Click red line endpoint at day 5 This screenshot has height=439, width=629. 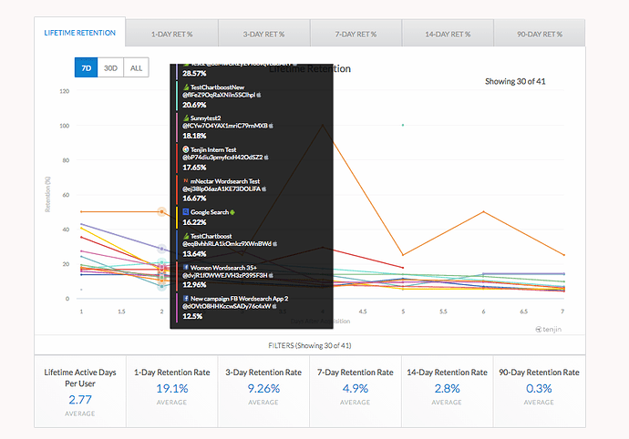(403, 268)
